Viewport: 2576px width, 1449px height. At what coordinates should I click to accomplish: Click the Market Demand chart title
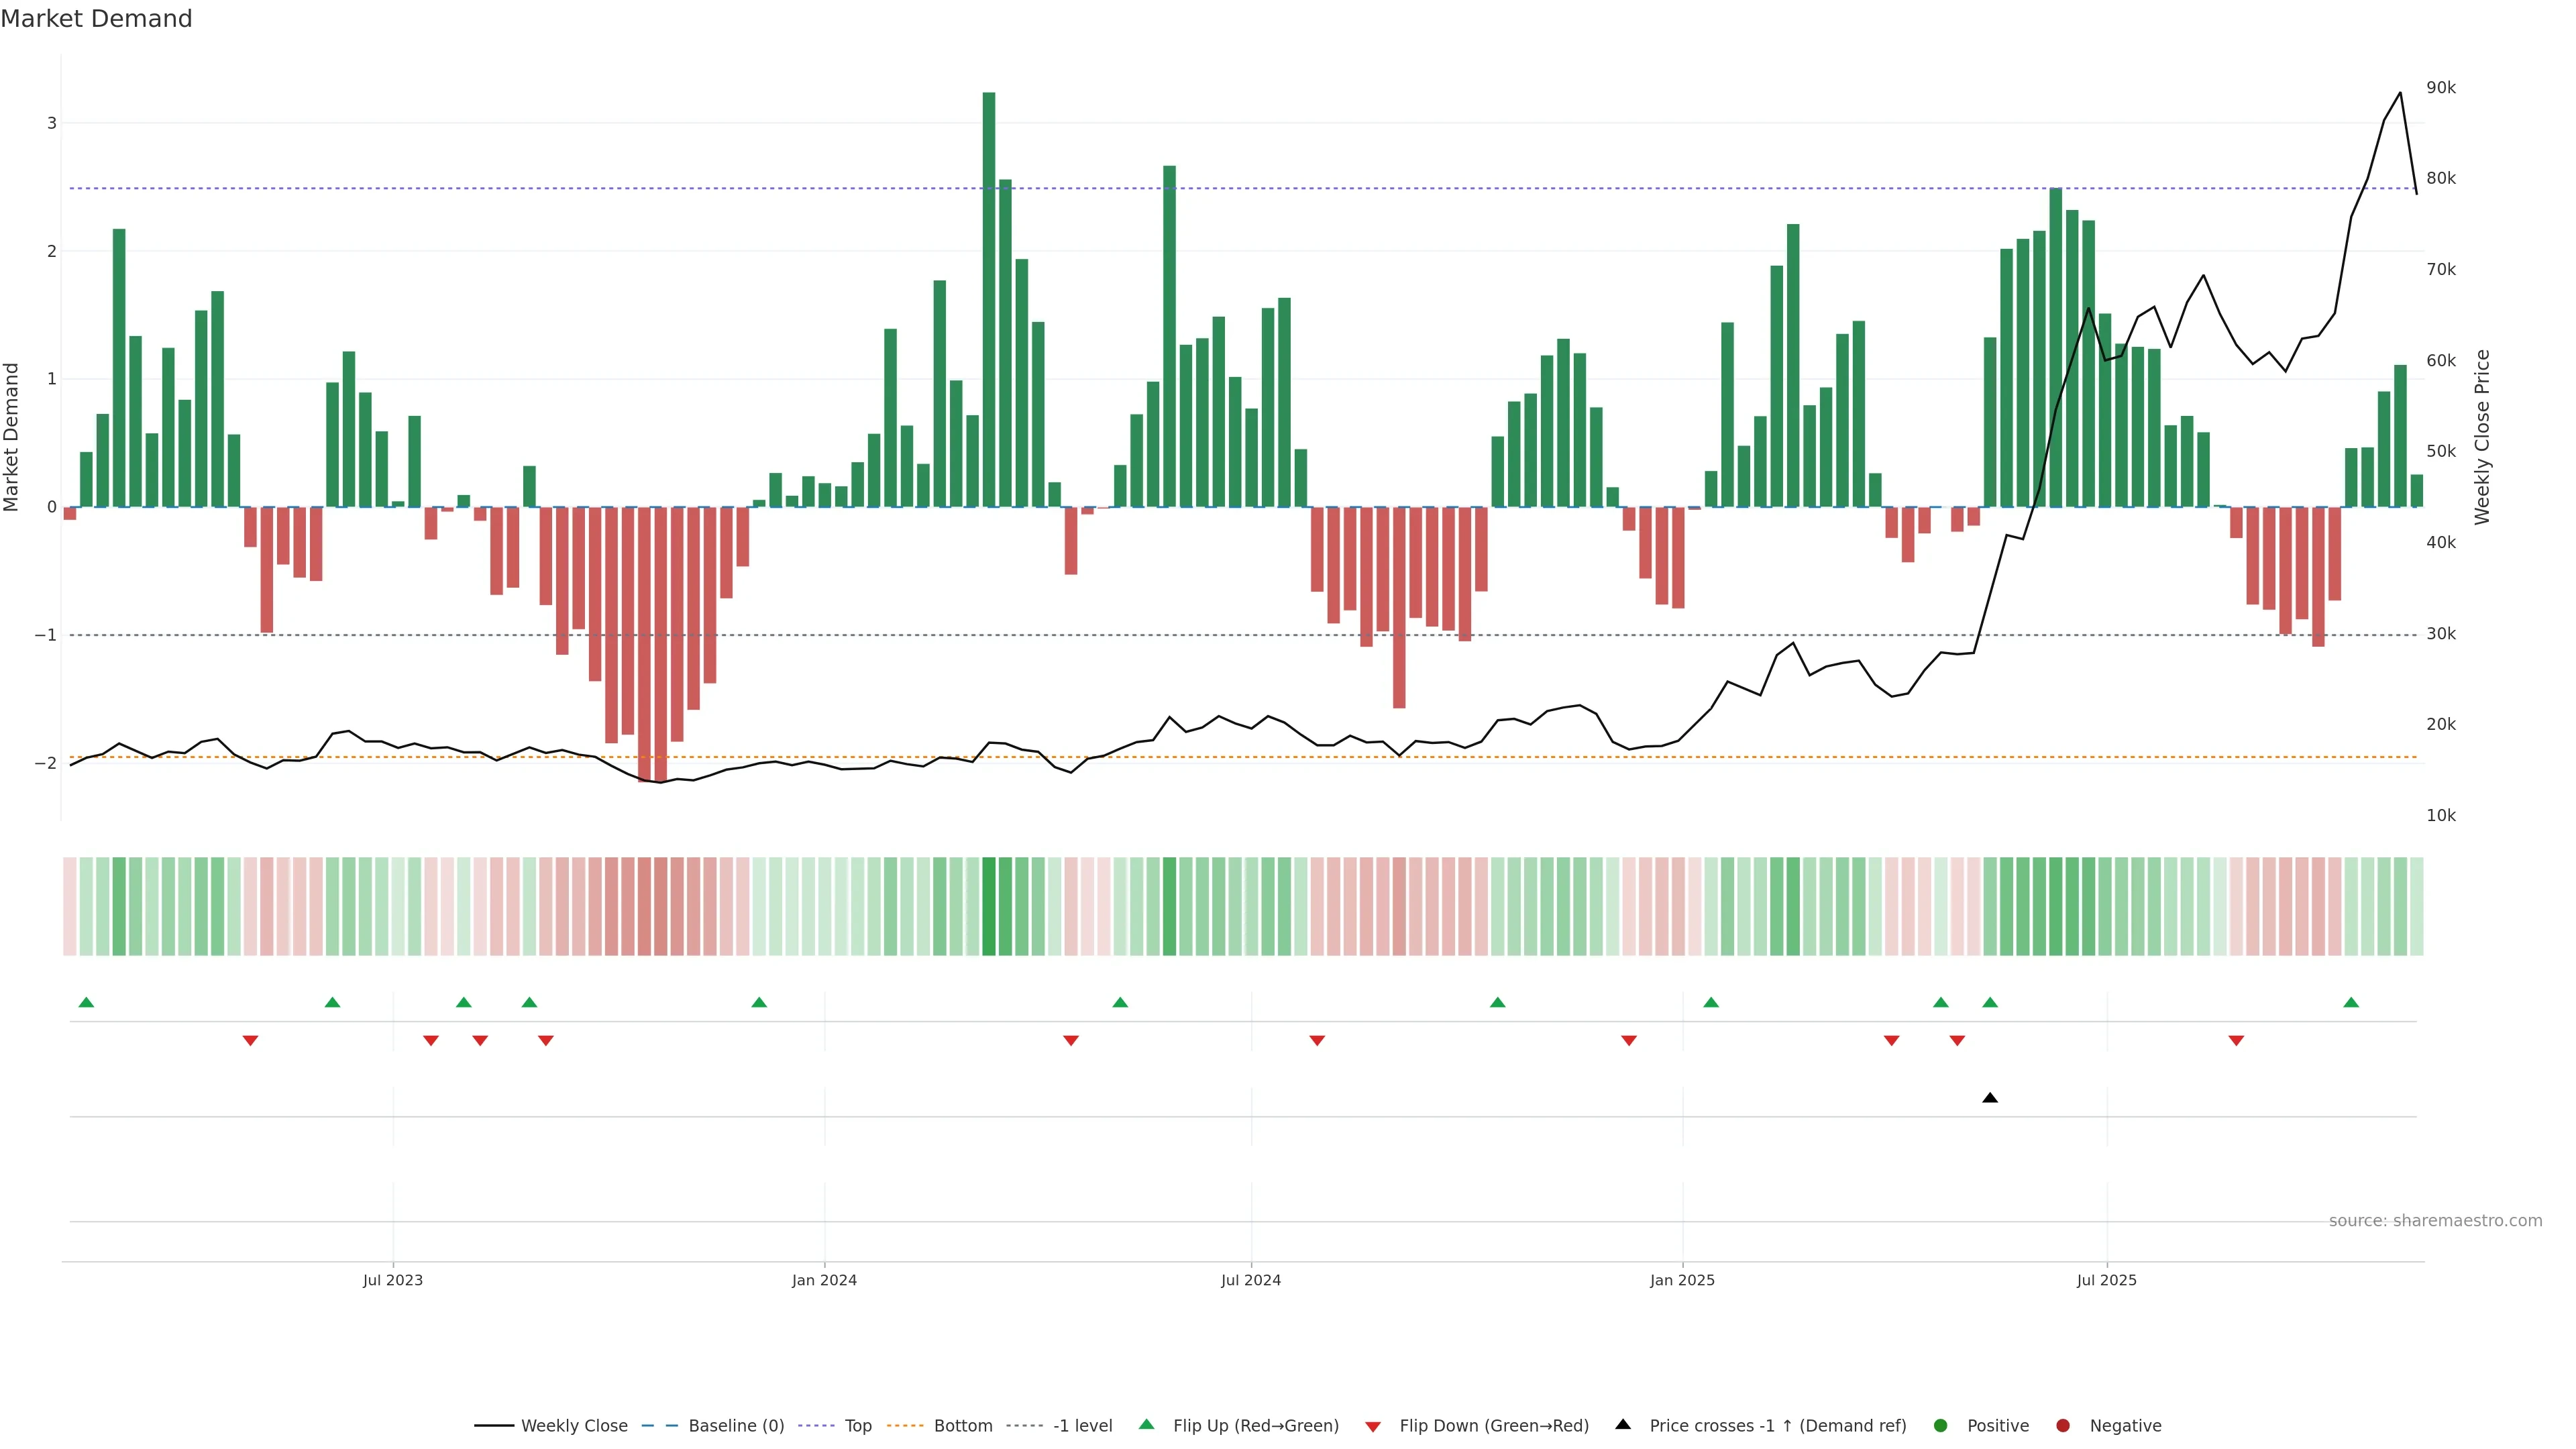pos(96,19)
